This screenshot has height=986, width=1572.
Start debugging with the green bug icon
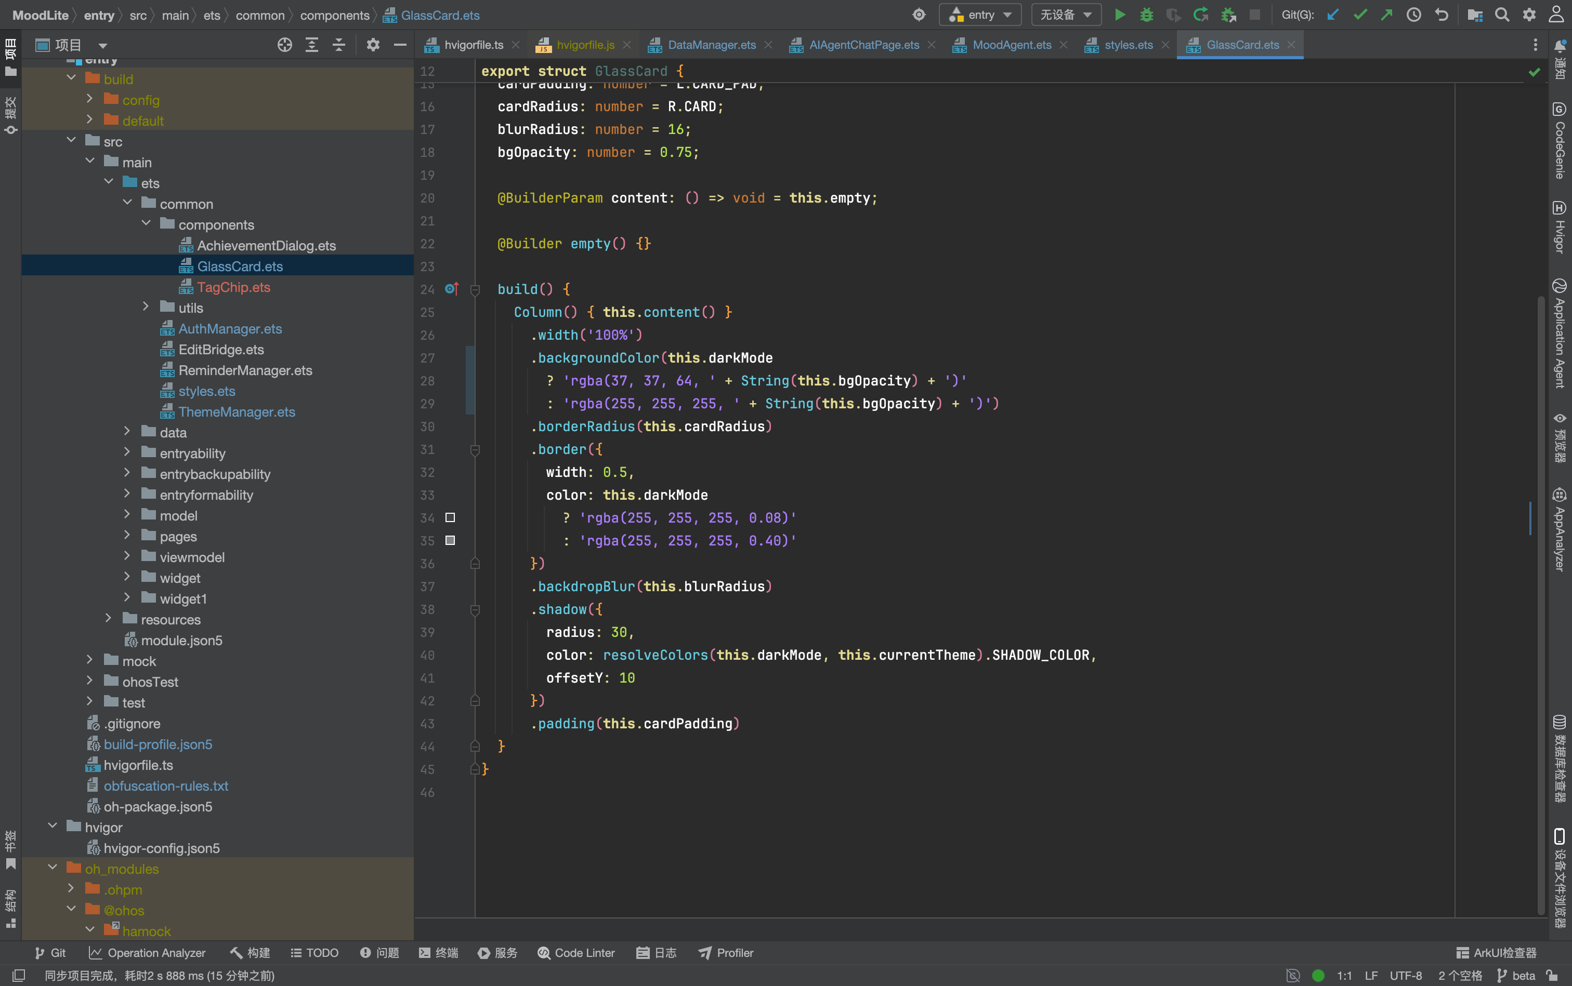pos(1146,15)
